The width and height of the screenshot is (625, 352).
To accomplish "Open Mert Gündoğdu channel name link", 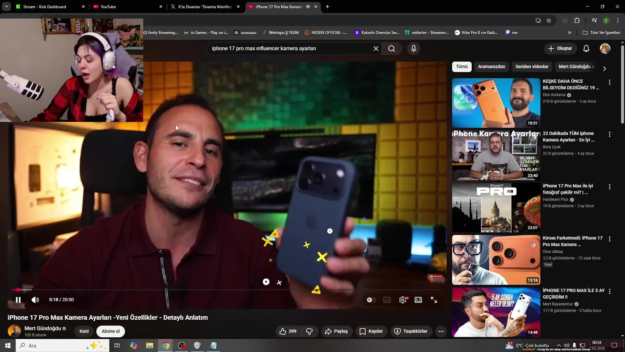I will point(42,329).
